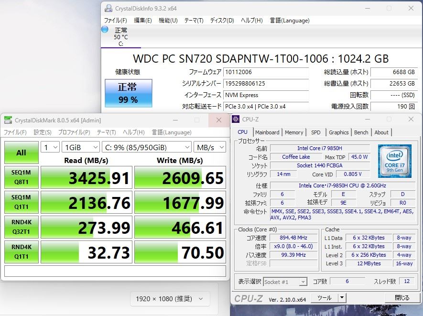
Task: Open テーマ(T) menu in CrystalDiskMark
Action: [x=106, y=132]
